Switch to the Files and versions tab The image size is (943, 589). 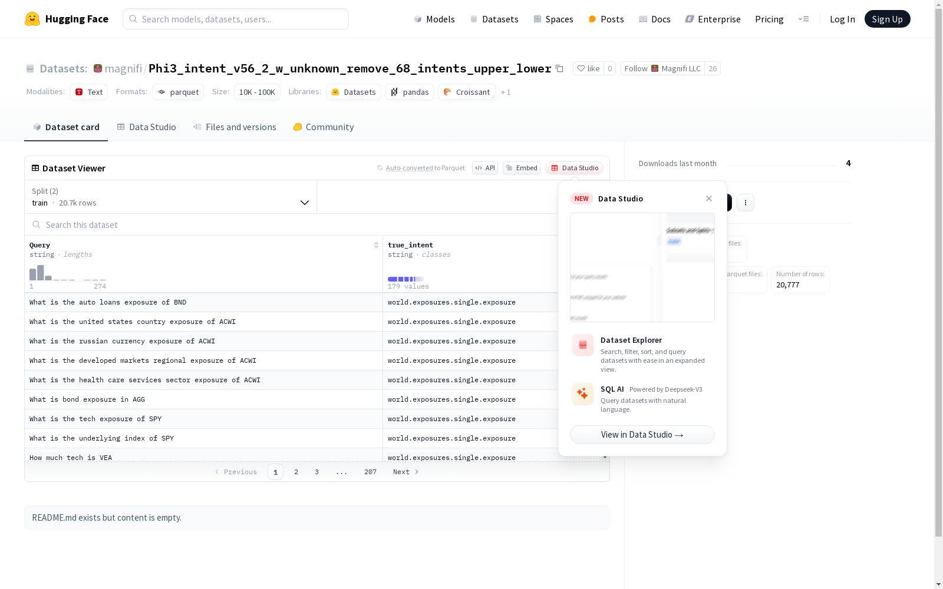click(x=235, y=127)
